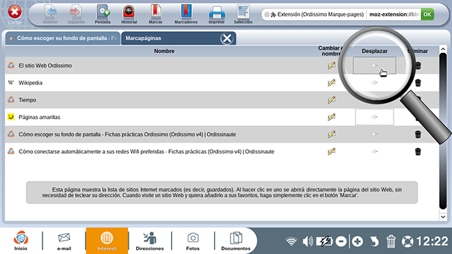Open Direcciones contacts app
452x254 pixels.
(150, 241)
